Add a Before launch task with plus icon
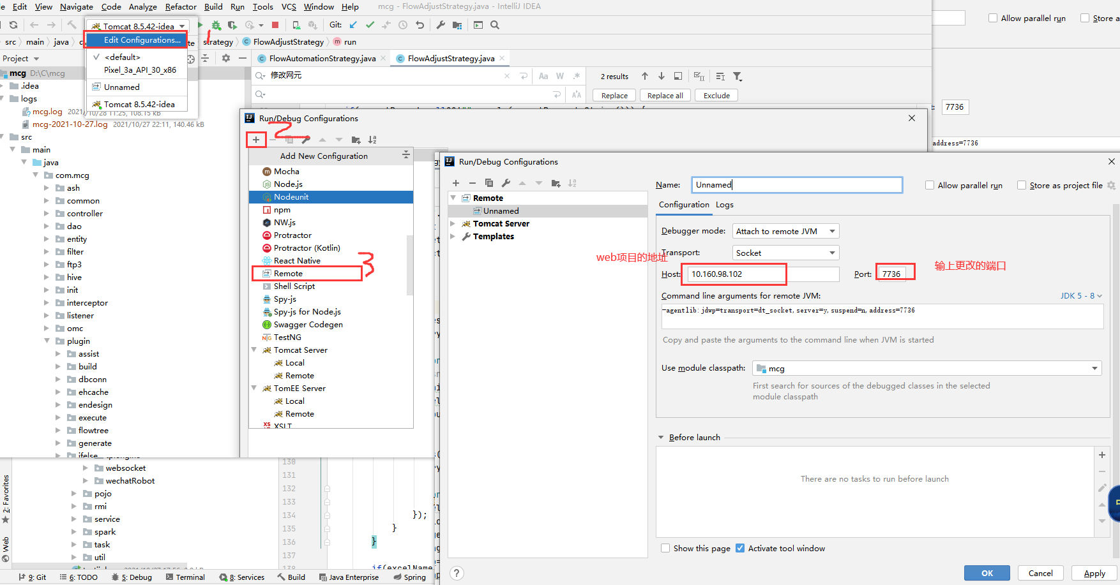 tap(1102, 455)
